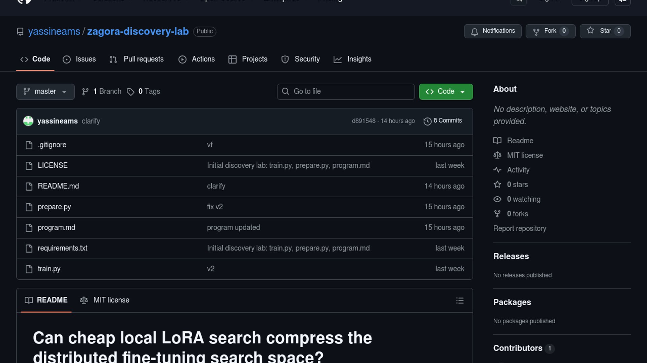Expand the master branch dropdown

45,91
